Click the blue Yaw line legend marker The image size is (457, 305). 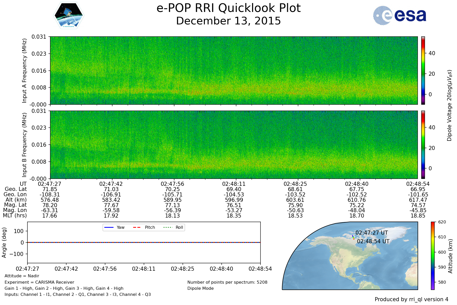tap(109, 227)
